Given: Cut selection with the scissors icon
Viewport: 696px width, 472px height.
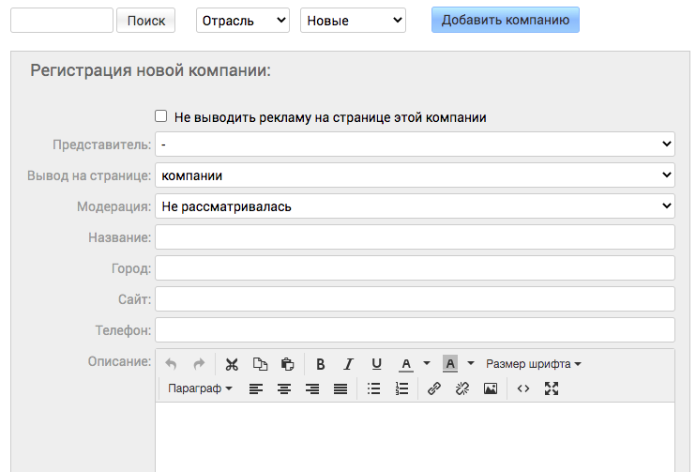Looking at the screenshot, I should tap(232, 364).
